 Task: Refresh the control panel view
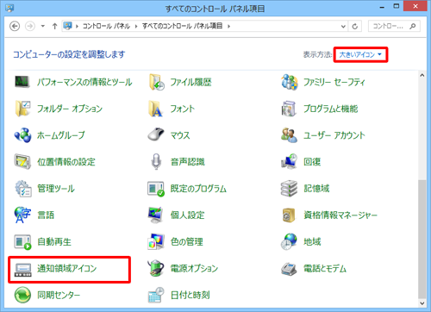pos(355,27)
